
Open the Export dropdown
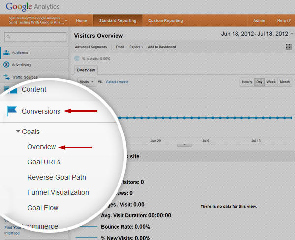click(x=136, y=47)
